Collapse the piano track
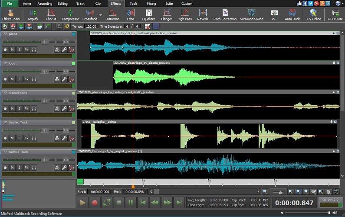This screenshot has width=345, height=217. point(5,34)
